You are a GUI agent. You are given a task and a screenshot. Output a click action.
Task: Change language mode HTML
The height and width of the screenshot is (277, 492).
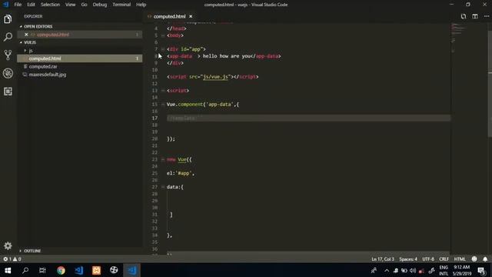460,259
